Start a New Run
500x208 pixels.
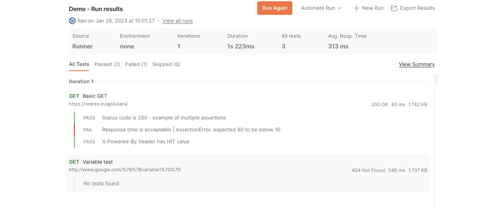click(x=369, y=8)
